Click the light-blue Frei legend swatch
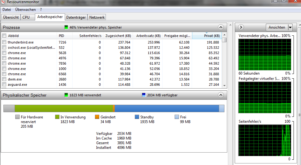Viewport: 301px width, 165px height. click(177, 117)
